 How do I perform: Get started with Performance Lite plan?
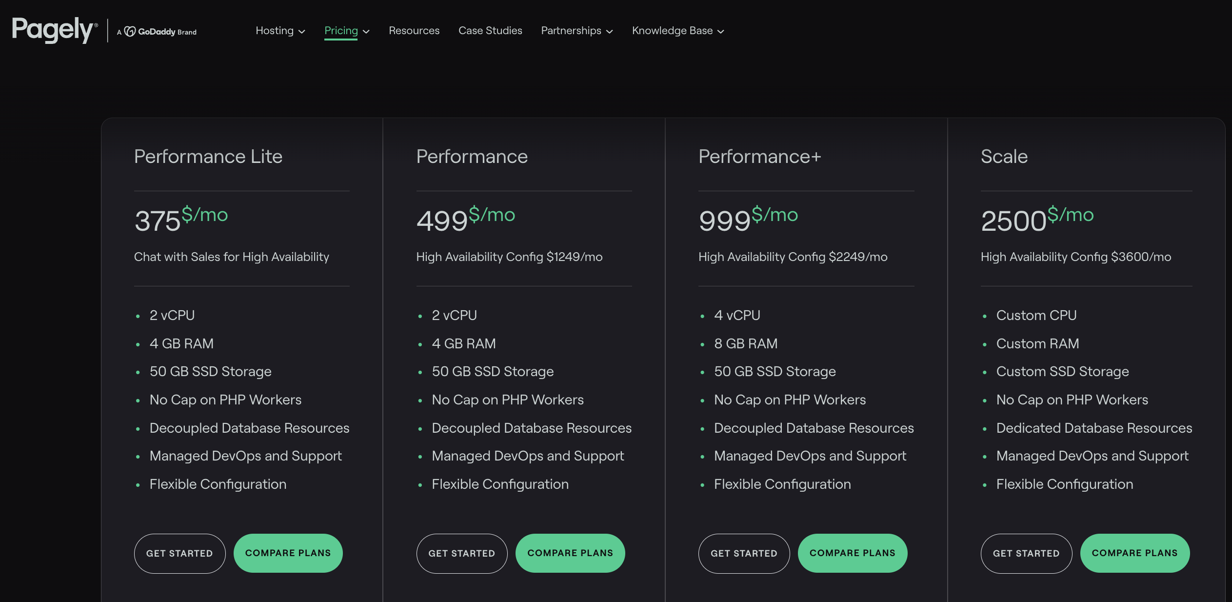179,553
